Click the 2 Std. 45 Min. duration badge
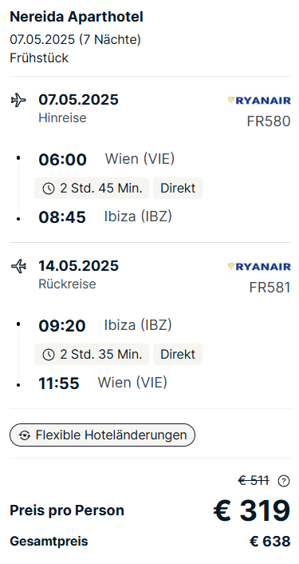 coord(92,188)
